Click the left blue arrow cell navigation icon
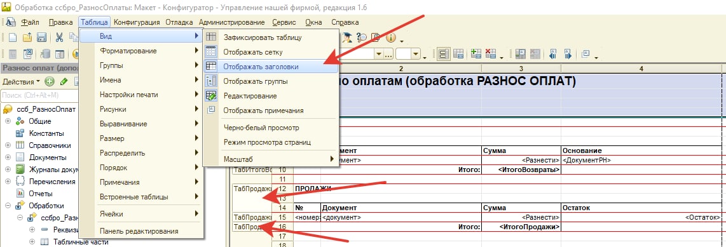The height and width of the screenshot is (247, 726). pyautogui.click(x=552, y=54)
